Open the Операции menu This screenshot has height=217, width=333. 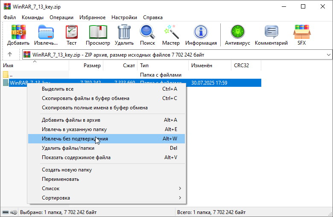61,17
